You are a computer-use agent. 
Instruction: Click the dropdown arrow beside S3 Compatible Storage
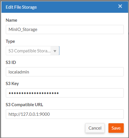55,51
